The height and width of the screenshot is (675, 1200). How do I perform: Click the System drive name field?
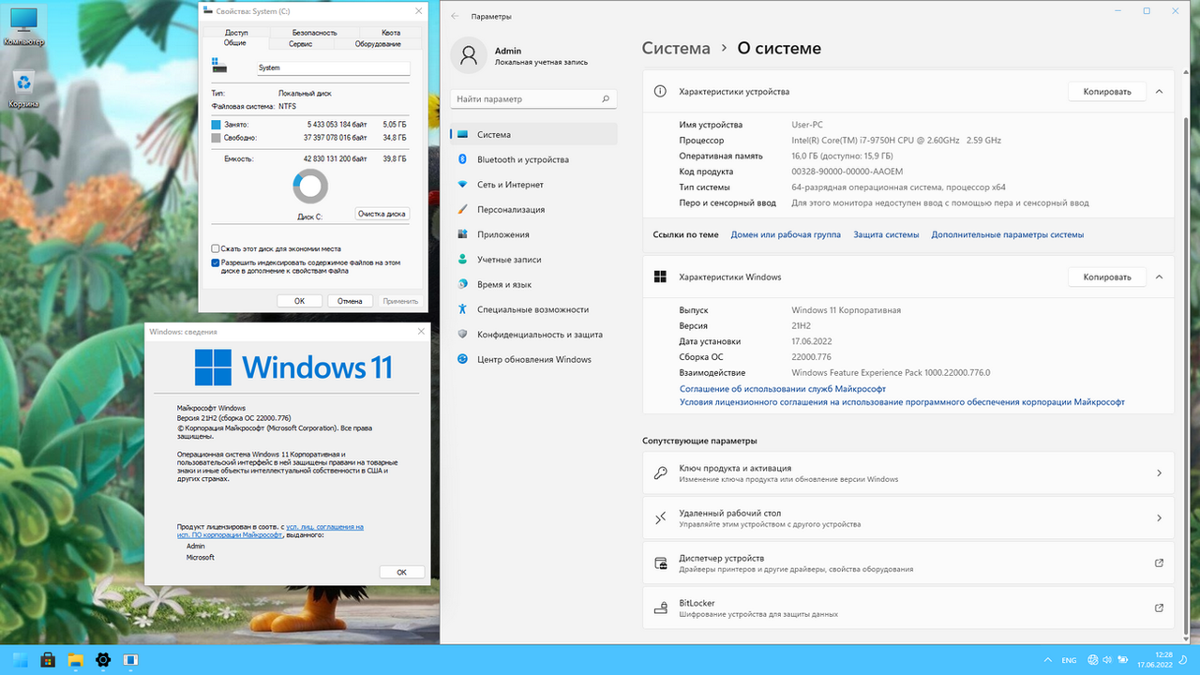(334, 68)
